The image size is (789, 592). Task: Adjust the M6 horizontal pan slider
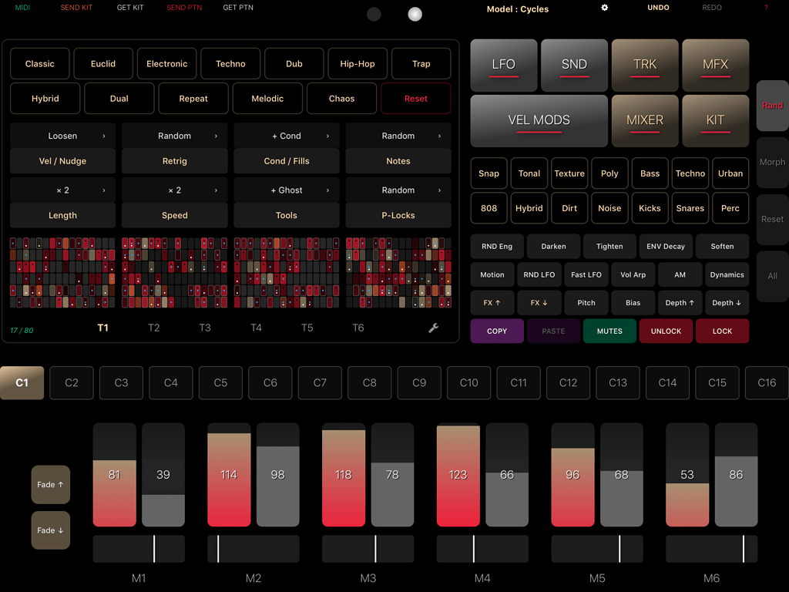711,549
